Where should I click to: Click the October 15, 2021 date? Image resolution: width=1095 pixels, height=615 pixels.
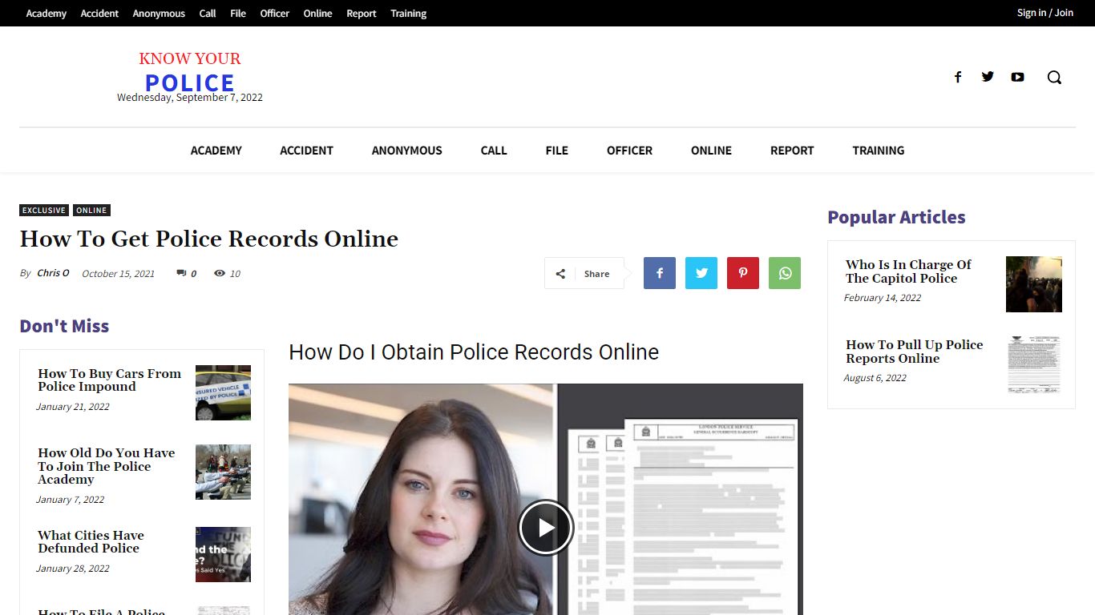pyautogui.click(x=118, y=274)
